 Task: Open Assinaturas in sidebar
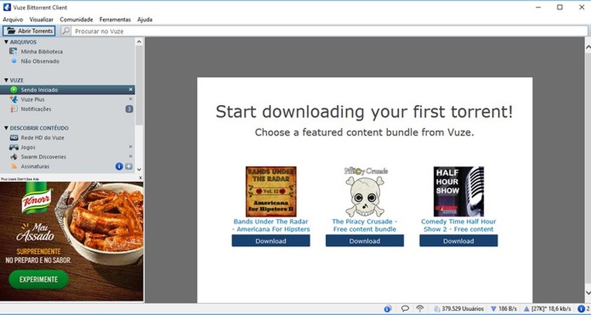[x=35, y=166]
